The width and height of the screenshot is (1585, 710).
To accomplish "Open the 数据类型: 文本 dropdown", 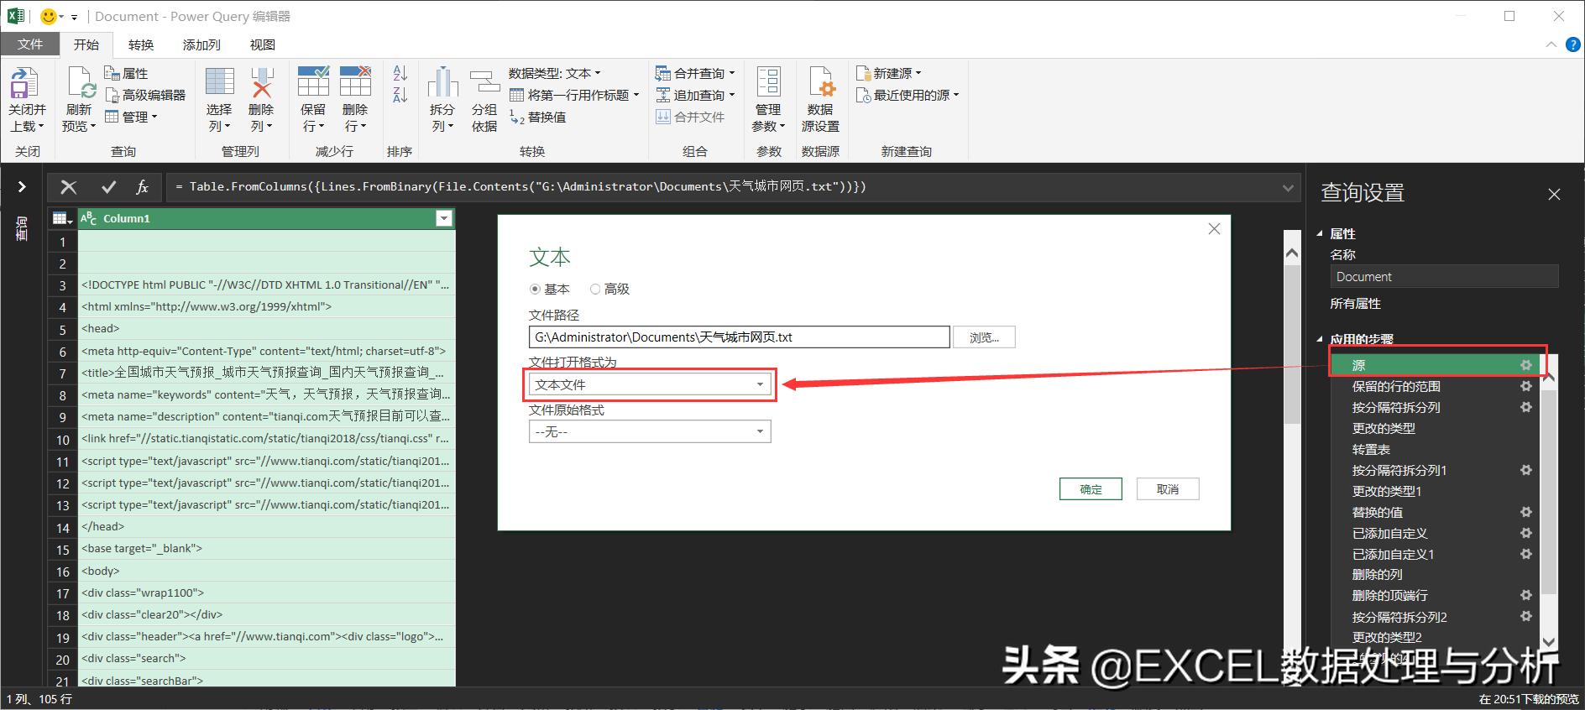I will point(555,73).
